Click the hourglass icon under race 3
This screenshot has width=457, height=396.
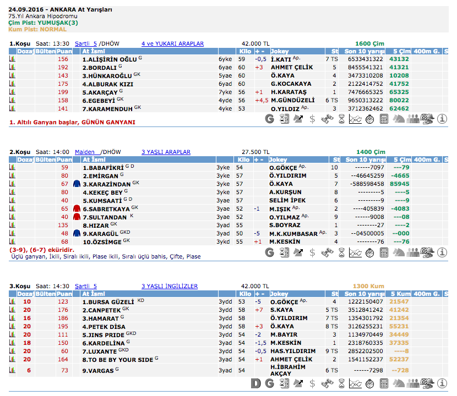[341, 383]
